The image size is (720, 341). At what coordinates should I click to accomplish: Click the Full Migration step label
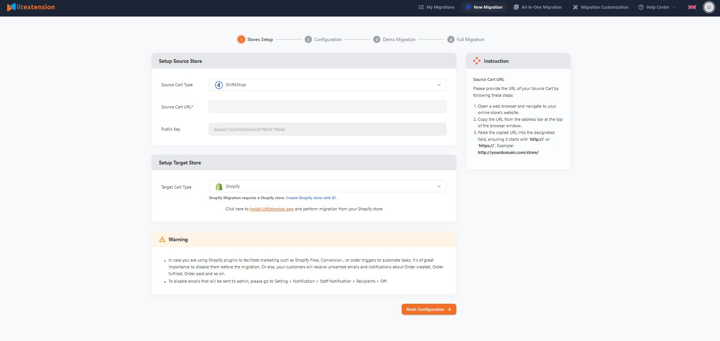pyautogui.click(x=471, y=40)
